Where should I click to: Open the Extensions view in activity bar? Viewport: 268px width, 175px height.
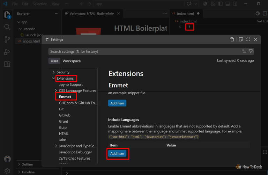[x=7, y=64]
